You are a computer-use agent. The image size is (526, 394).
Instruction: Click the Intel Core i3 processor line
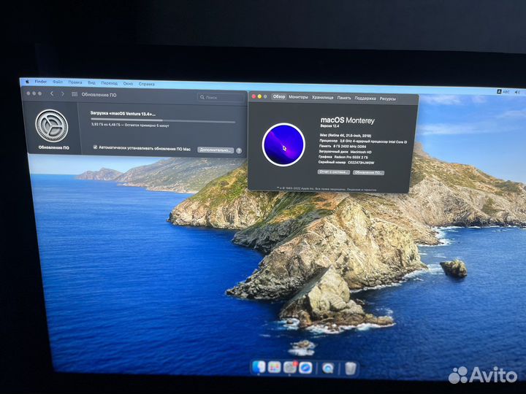pyautogui.click(x=363, y=142)
